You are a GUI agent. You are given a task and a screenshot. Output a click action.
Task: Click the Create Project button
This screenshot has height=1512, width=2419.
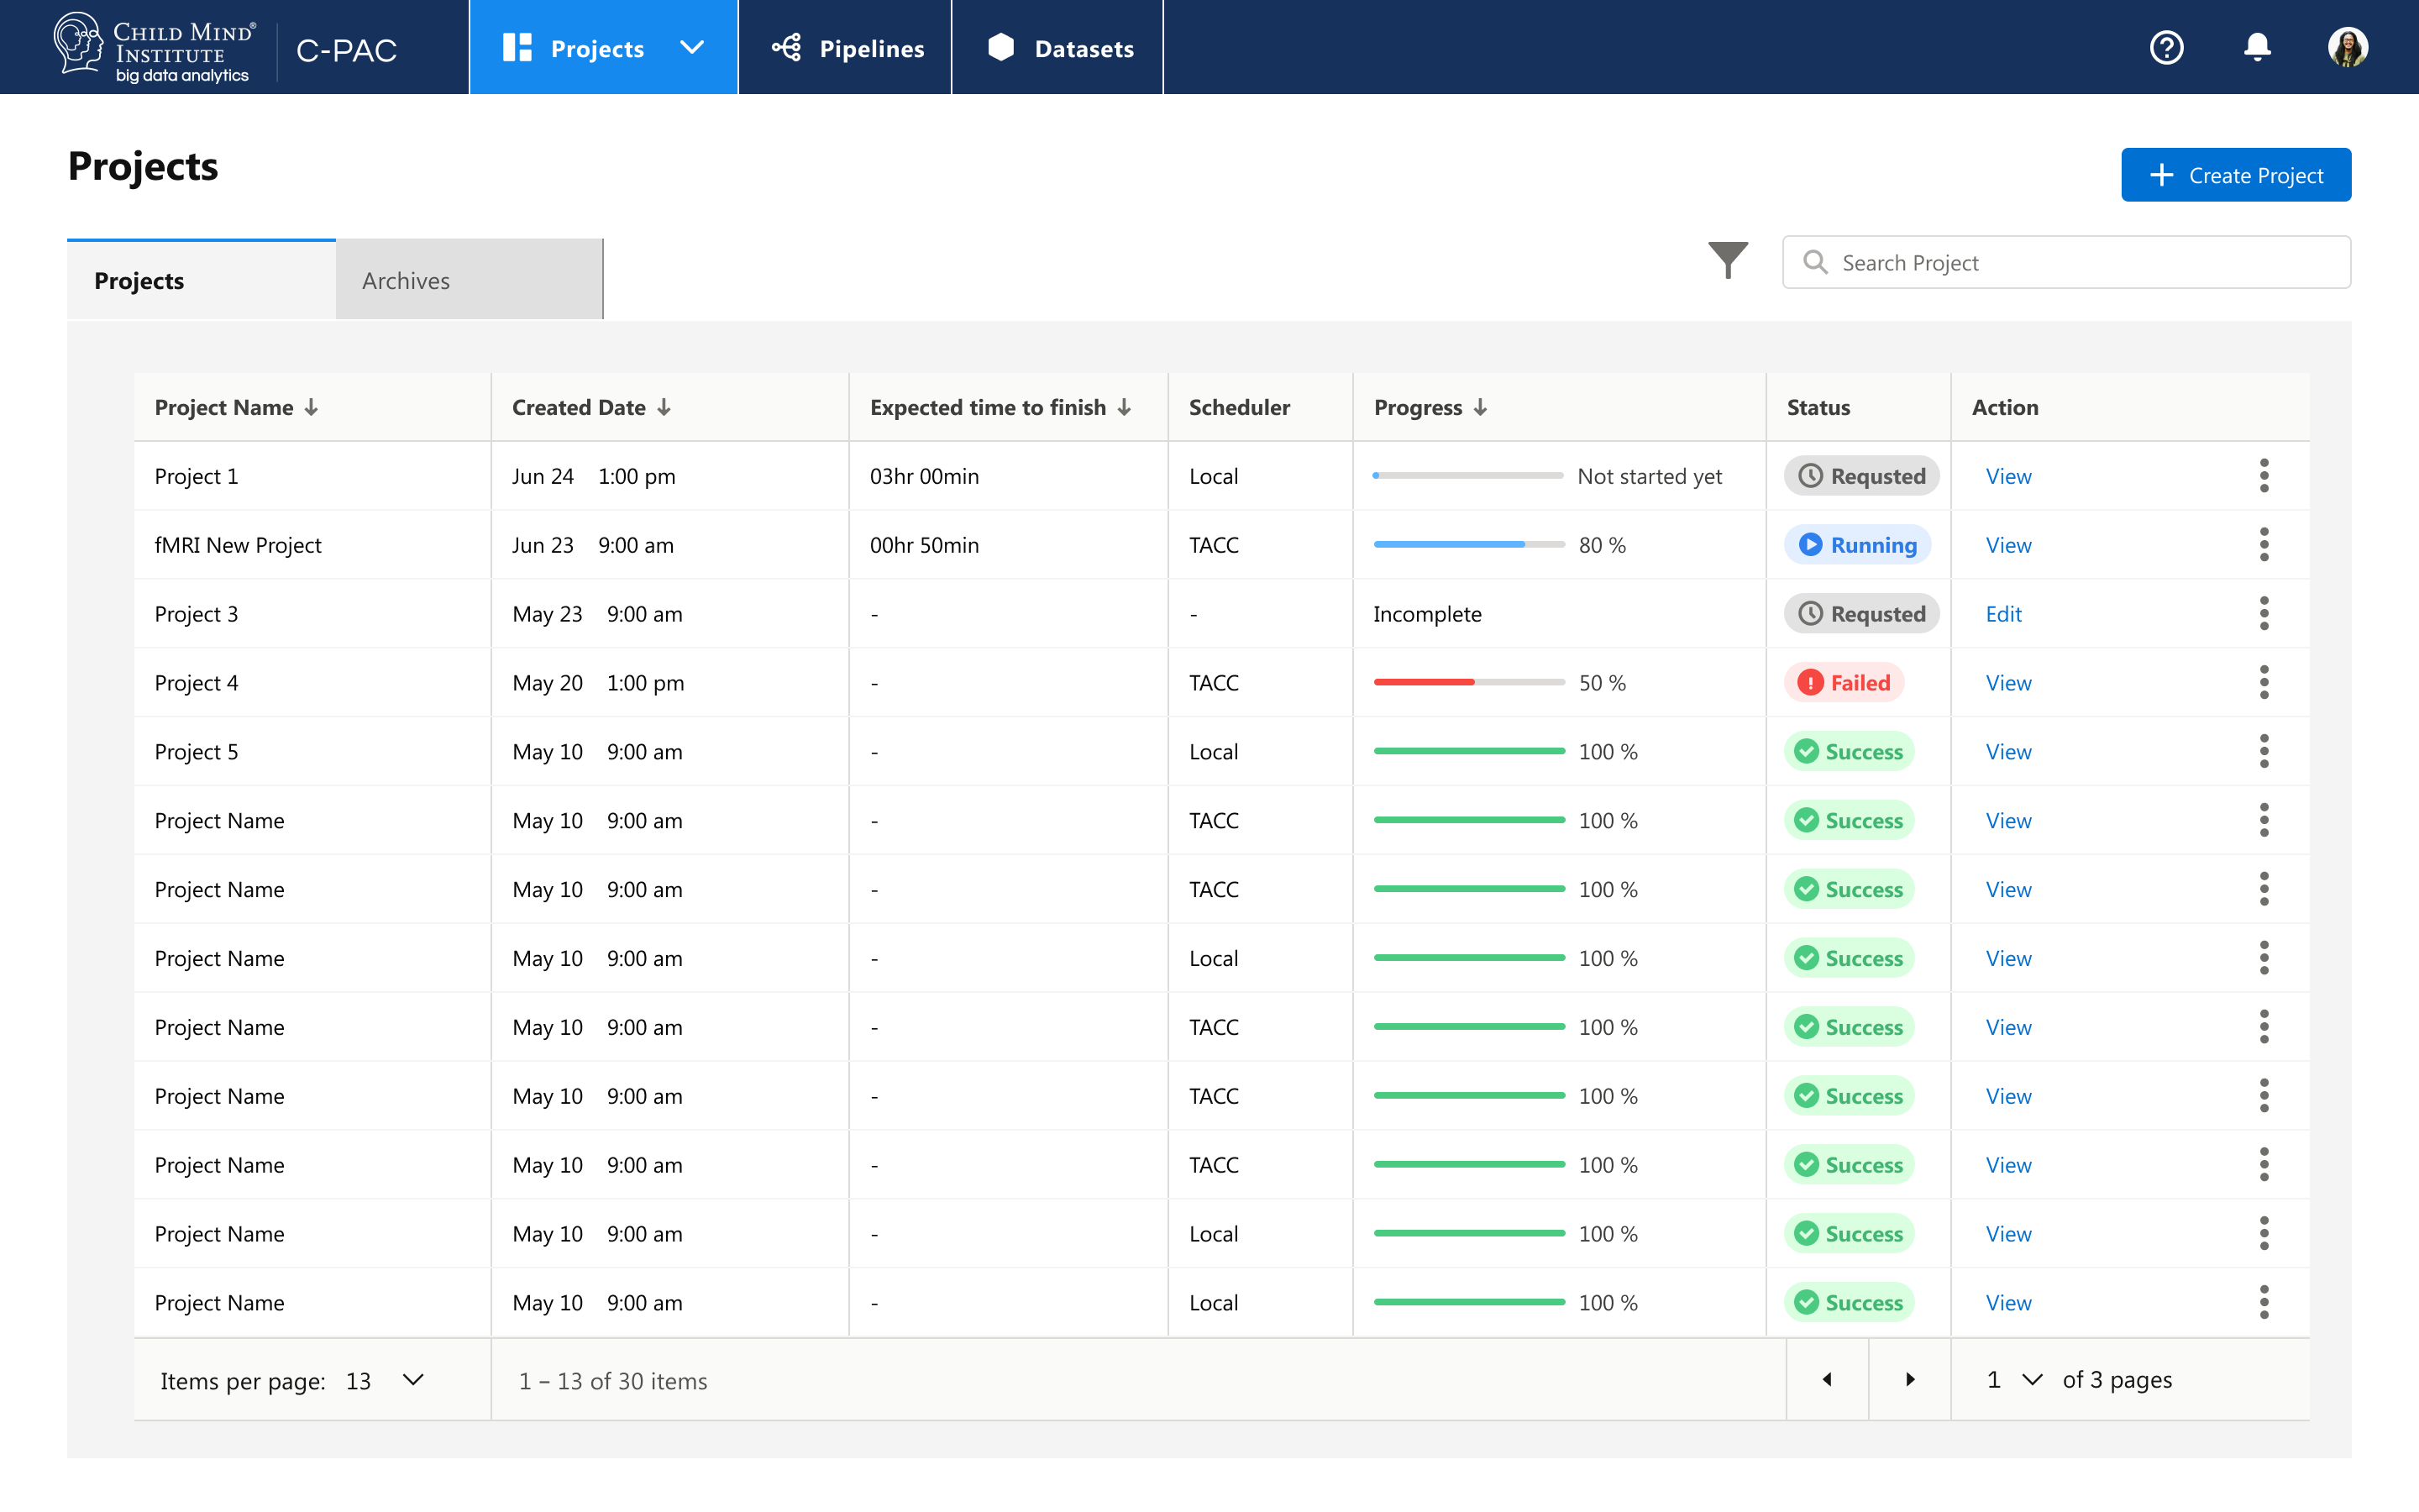click(x=2235, y=175)
